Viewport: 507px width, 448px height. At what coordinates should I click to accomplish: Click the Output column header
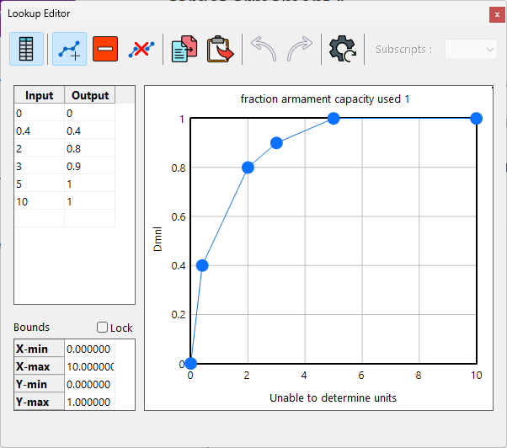pos(90,95)
